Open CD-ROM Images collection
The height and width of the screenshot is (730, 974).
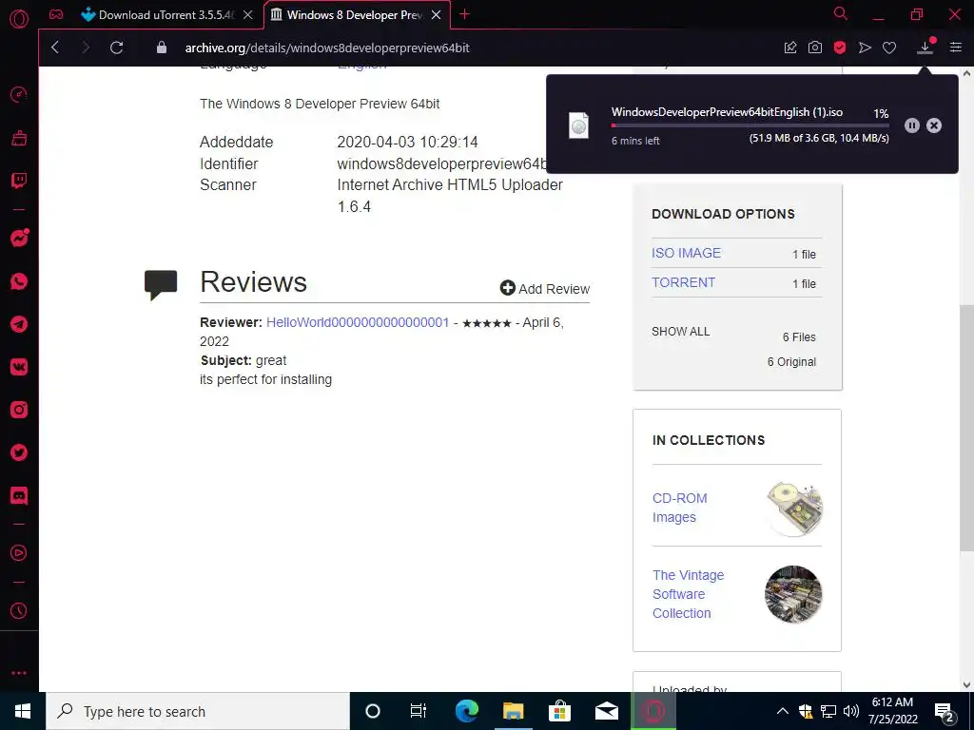tap(679, 508)
